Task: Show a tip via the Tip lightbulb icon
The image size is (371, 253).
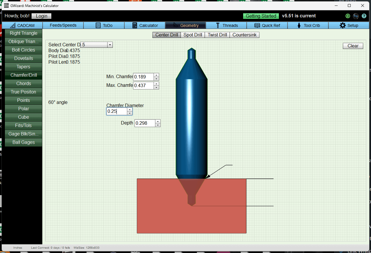Action: point(356,16)
